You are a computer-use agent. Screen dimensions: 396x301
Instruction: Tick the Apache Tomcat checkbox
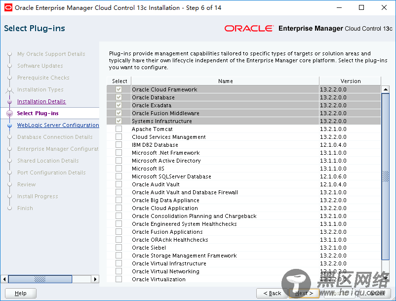119,129
